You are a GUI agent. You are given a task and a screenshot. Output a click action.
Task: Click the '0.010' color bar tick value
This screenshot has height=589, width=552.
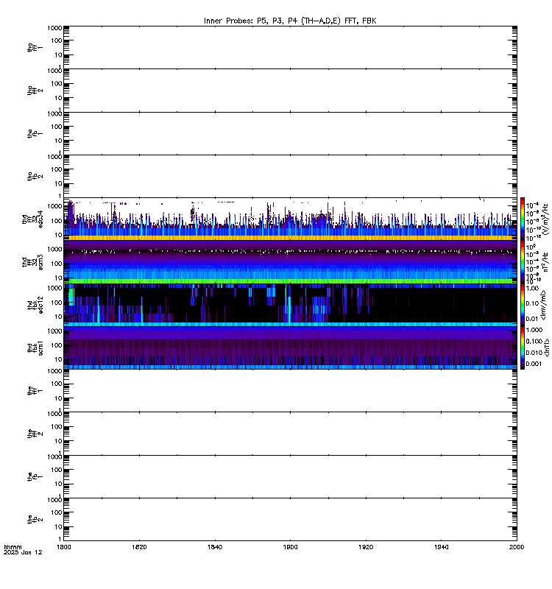(x=534, y=353)
